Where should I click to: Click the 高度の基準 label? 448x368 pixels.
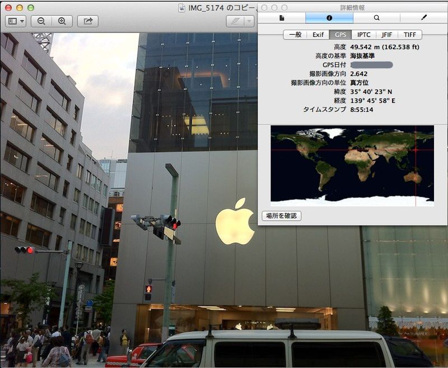pos(330,56)
